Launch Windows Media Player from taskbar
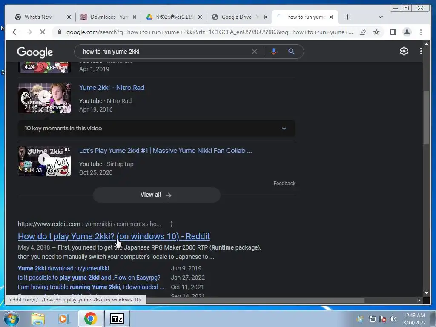436x327 pixels. point(64,318)
